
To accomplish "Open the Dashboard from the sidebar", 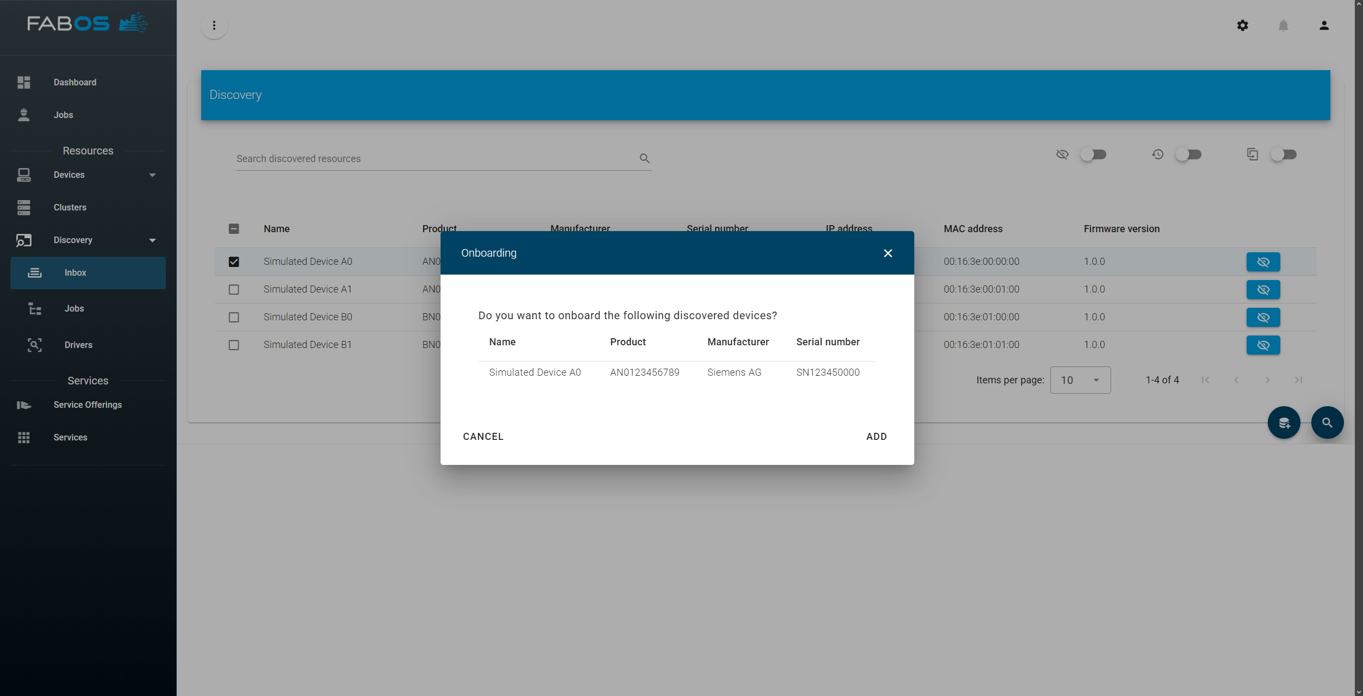I will pyautogui.click(x=75, y=82).
